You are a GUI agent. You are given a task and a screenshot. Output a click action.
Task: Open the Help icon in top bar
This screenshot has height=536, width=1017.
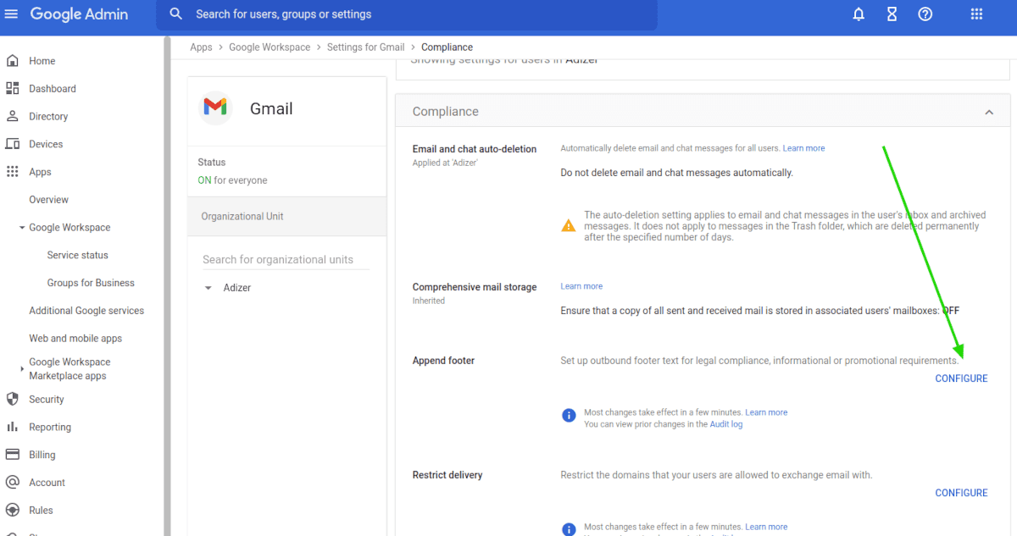click(x=925, y=14)
